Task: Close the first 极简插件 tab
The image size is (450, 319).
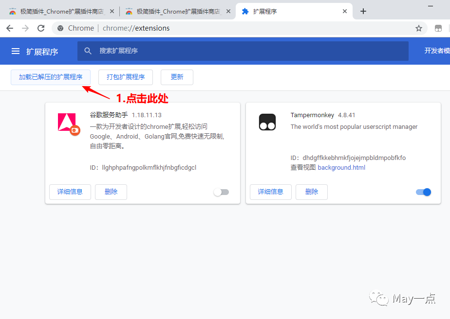Action: (x=112, y=11)
